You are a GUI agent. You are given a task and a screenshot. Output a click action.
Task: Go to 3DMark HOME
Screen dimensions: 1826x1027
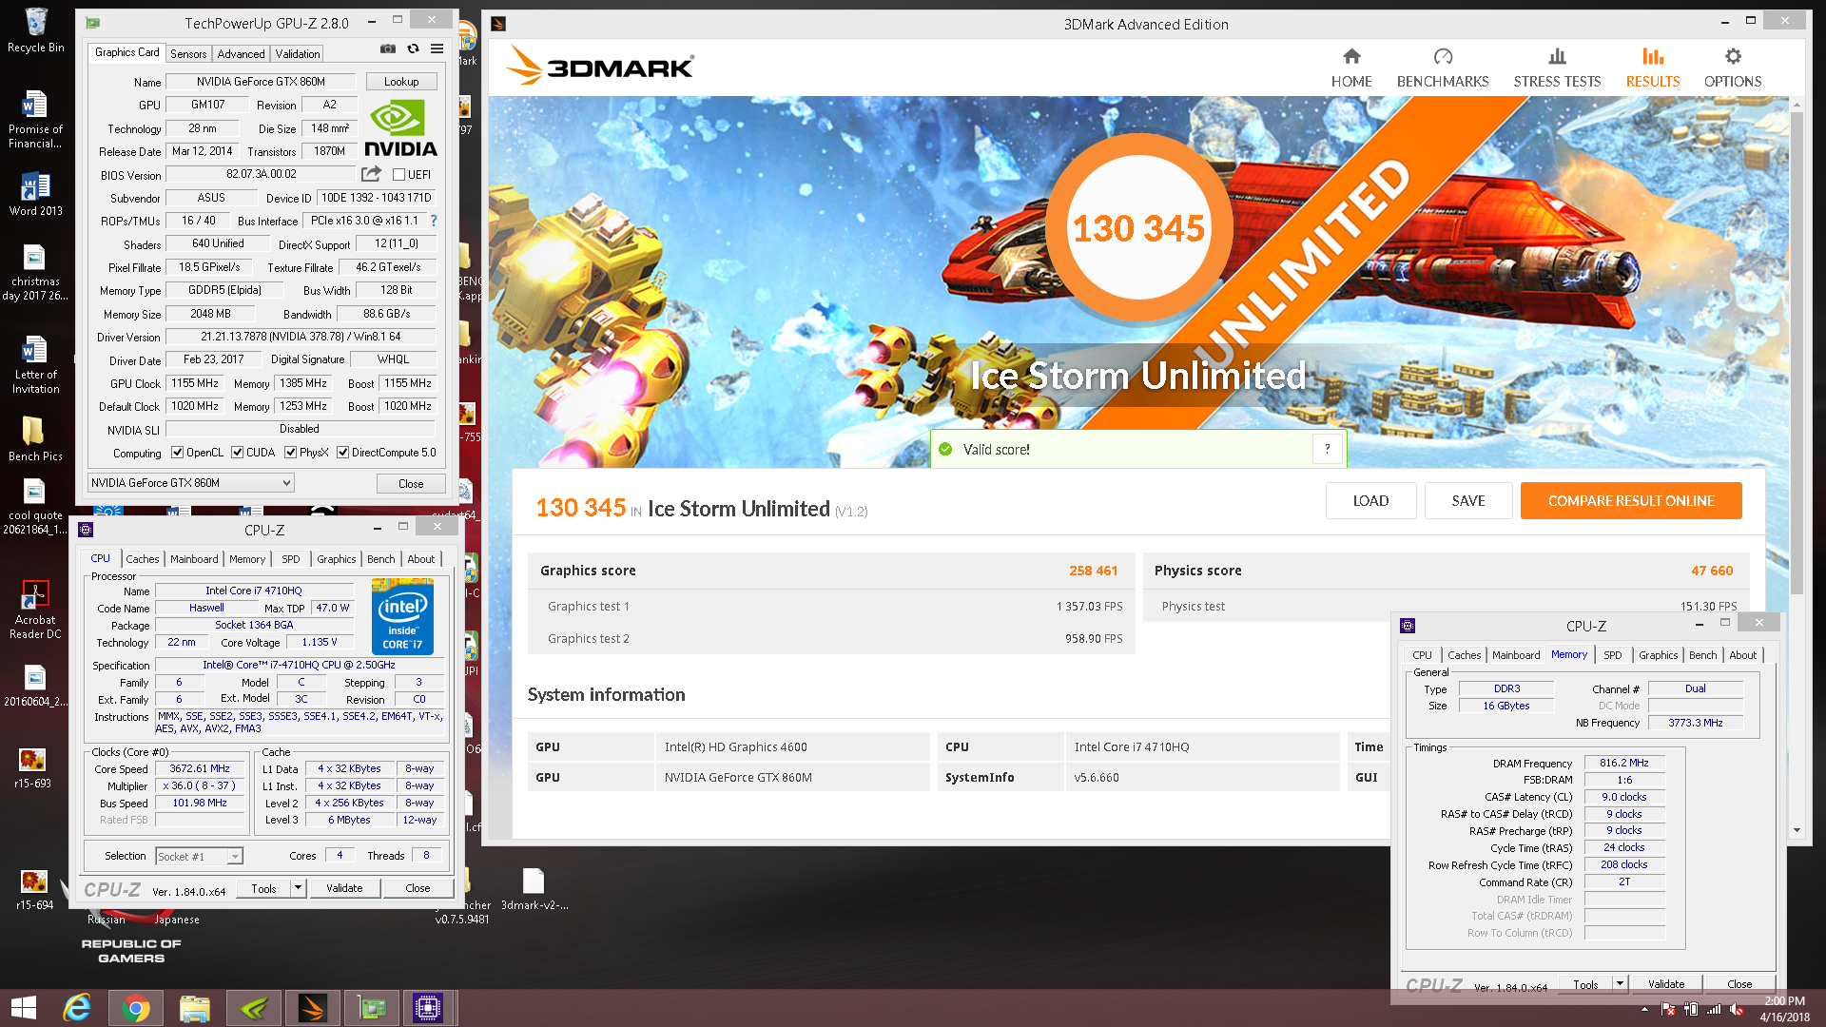pos(1351,68)
